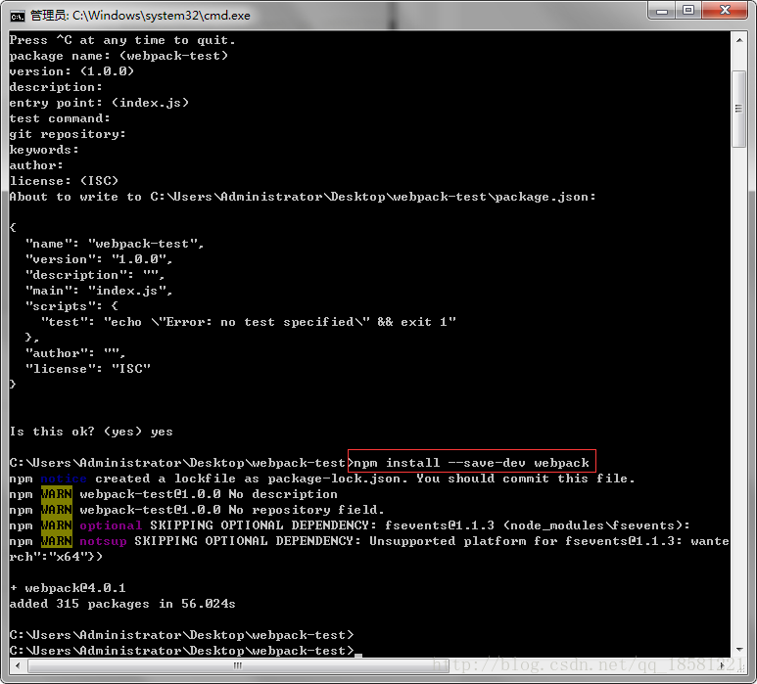
Task: Click the last prompt line with the cursor
Action: coord(185,650)
